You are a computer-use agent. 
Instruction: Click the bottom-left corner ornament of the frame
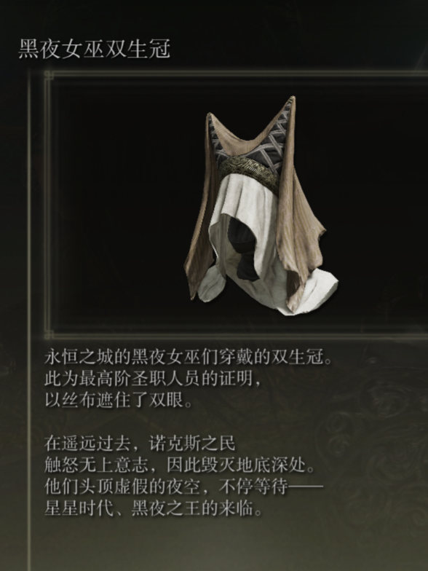[x=48, y=334]
